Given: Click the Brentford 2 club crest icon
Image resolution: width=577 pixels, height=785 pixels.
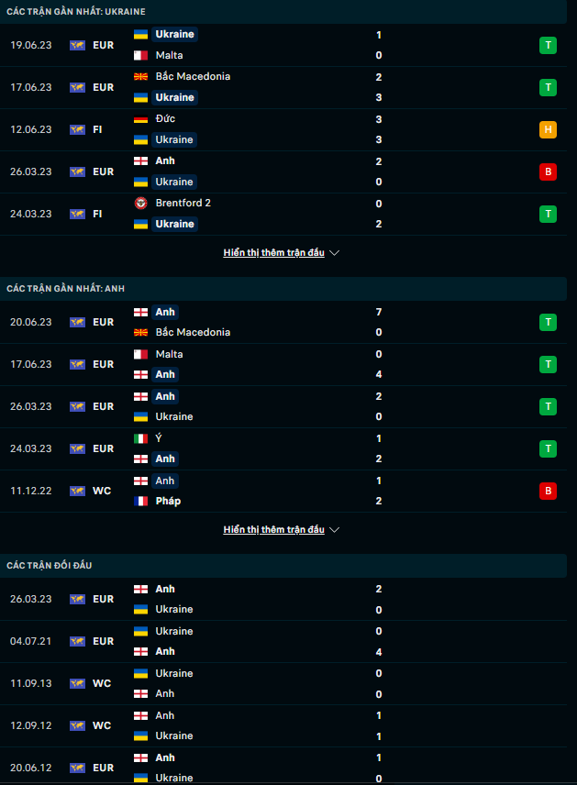Looking at the screenshot, I should 141,203.
